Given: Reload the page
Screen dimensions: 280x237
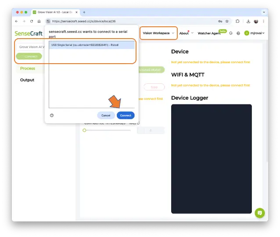Looking at the screenshot, I should pyautogui.click(x=31, y=21).
